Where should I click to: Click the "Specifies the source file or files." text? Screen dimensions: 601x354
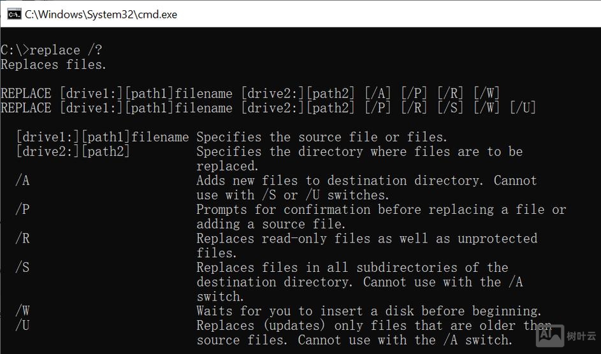(x=322, y=137)
